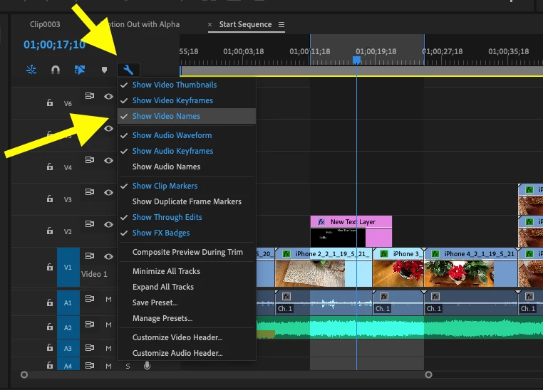Select Expand All Tracks
The height and width of the screenshot is (390, 543).
tap(187, 287)
